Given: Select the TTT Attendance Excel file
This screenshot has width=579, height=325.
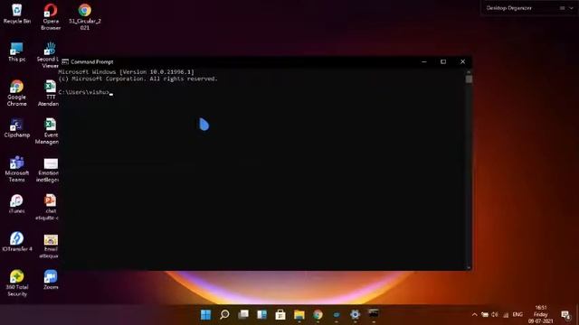Looking at the screenshot, I should [x=49, y=93].
